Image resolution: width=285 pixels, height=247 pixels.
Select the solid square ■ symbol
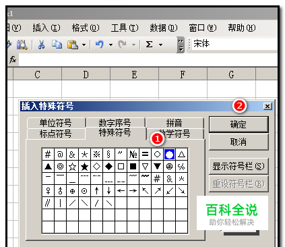133,167
